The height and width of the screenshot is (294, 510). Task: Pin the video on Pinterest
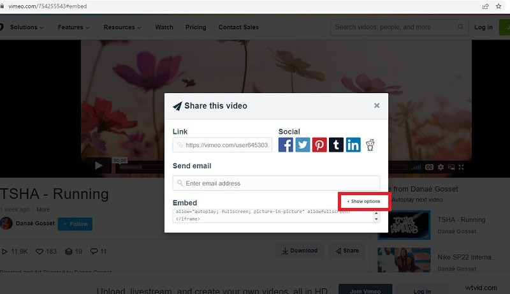(319, 145)
